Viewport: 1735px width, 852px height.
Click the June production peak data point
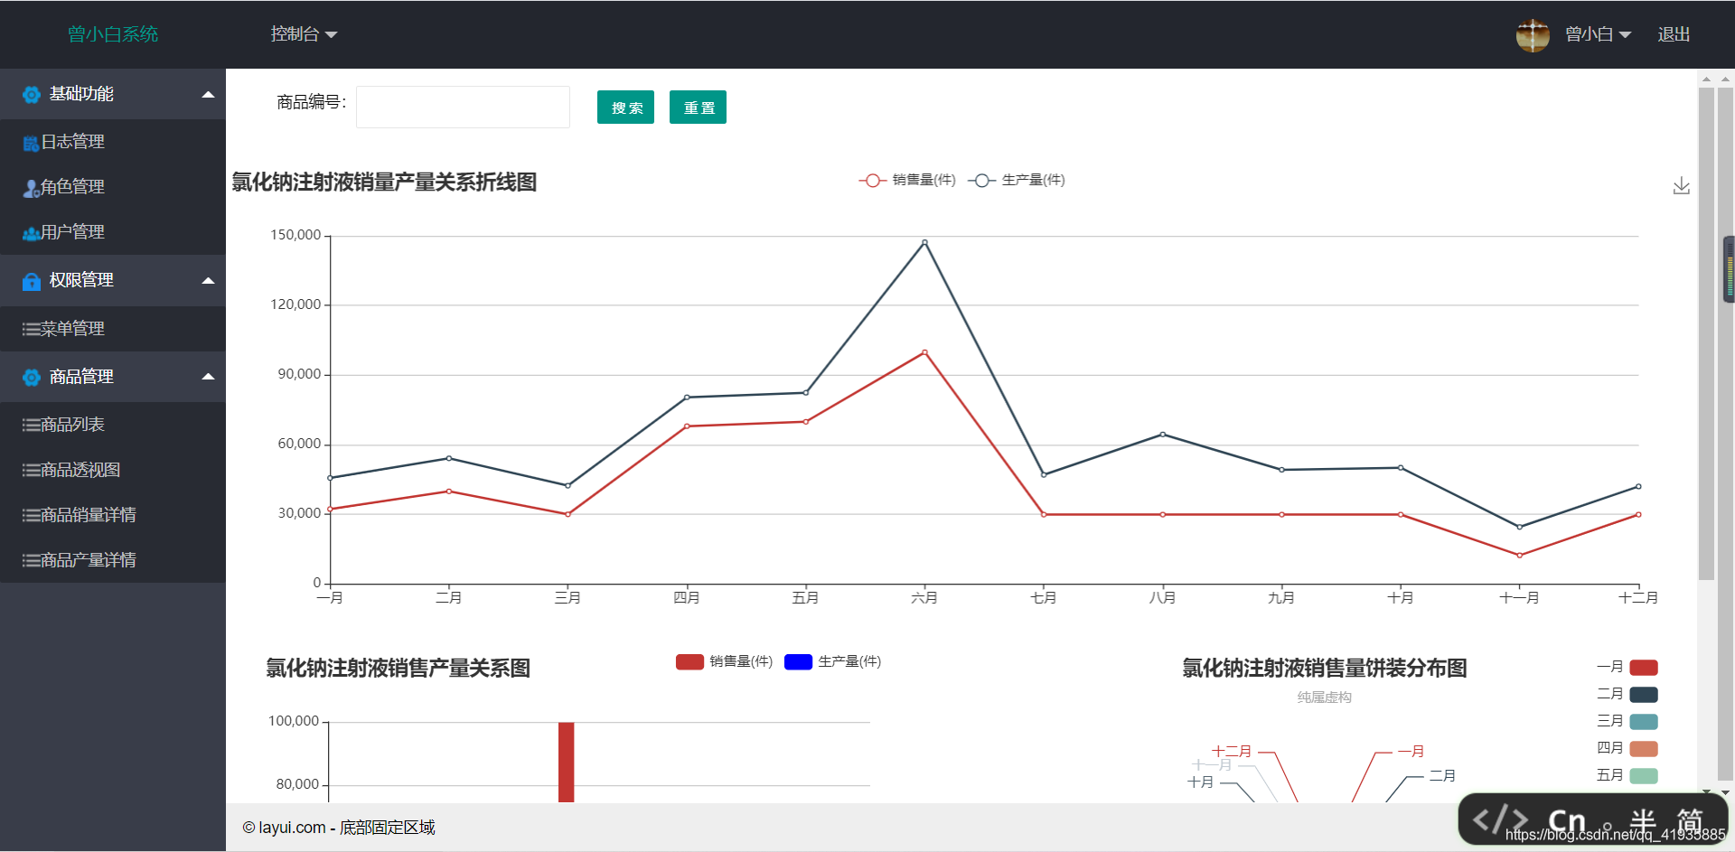tap(924, 242)
